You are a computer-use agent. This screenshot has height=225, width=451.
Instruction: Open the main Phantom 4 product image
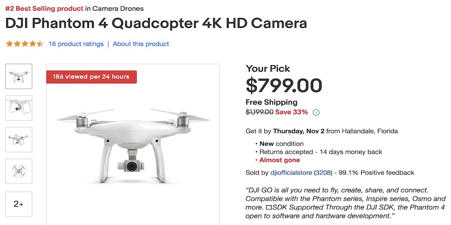pos(133,144)
